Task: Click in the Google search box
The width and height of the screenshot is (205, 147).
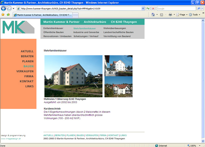Action: [176, 8]
